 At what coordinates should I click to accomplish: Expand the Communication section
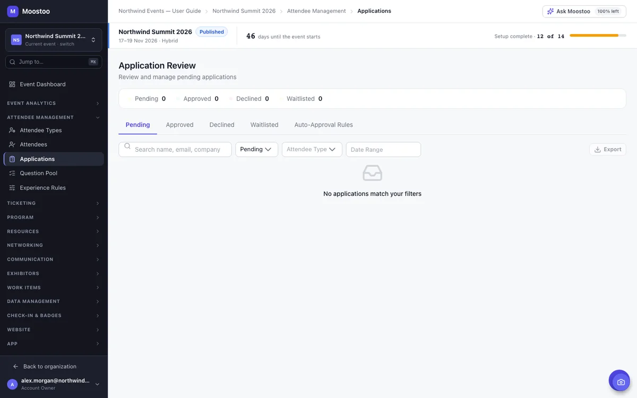[x=53, y=259]
